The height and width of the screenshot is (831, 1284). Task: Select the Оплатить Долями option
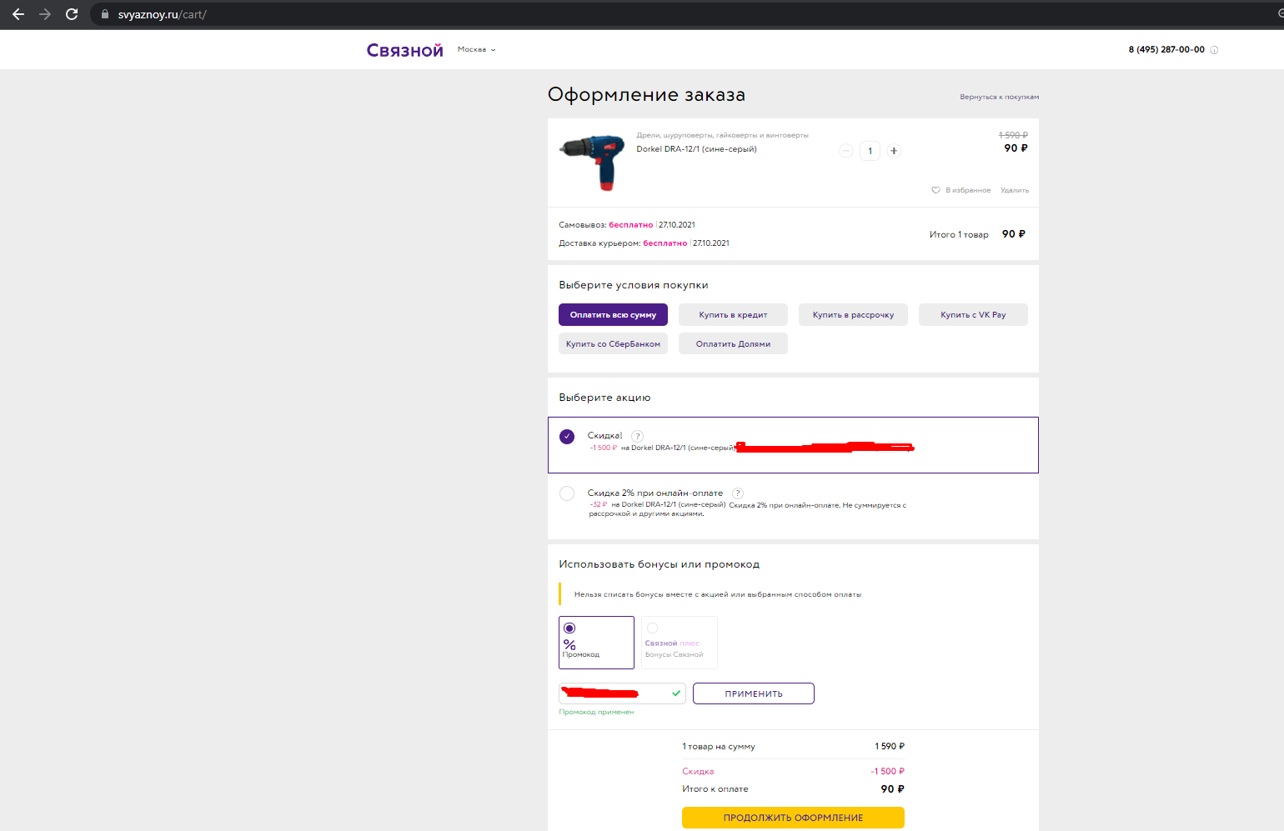[x=733, y=343]
